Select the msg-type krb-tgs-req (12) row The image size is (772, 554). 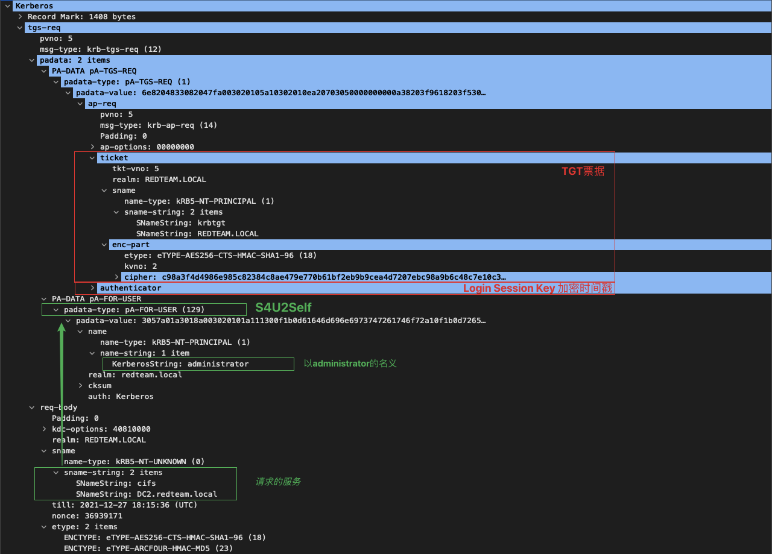click(x=100, y=49)
